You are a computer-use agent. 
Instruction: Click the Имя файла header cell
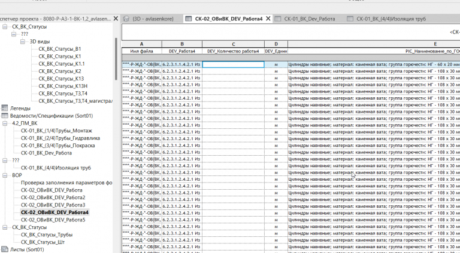[x=142, y=51]
